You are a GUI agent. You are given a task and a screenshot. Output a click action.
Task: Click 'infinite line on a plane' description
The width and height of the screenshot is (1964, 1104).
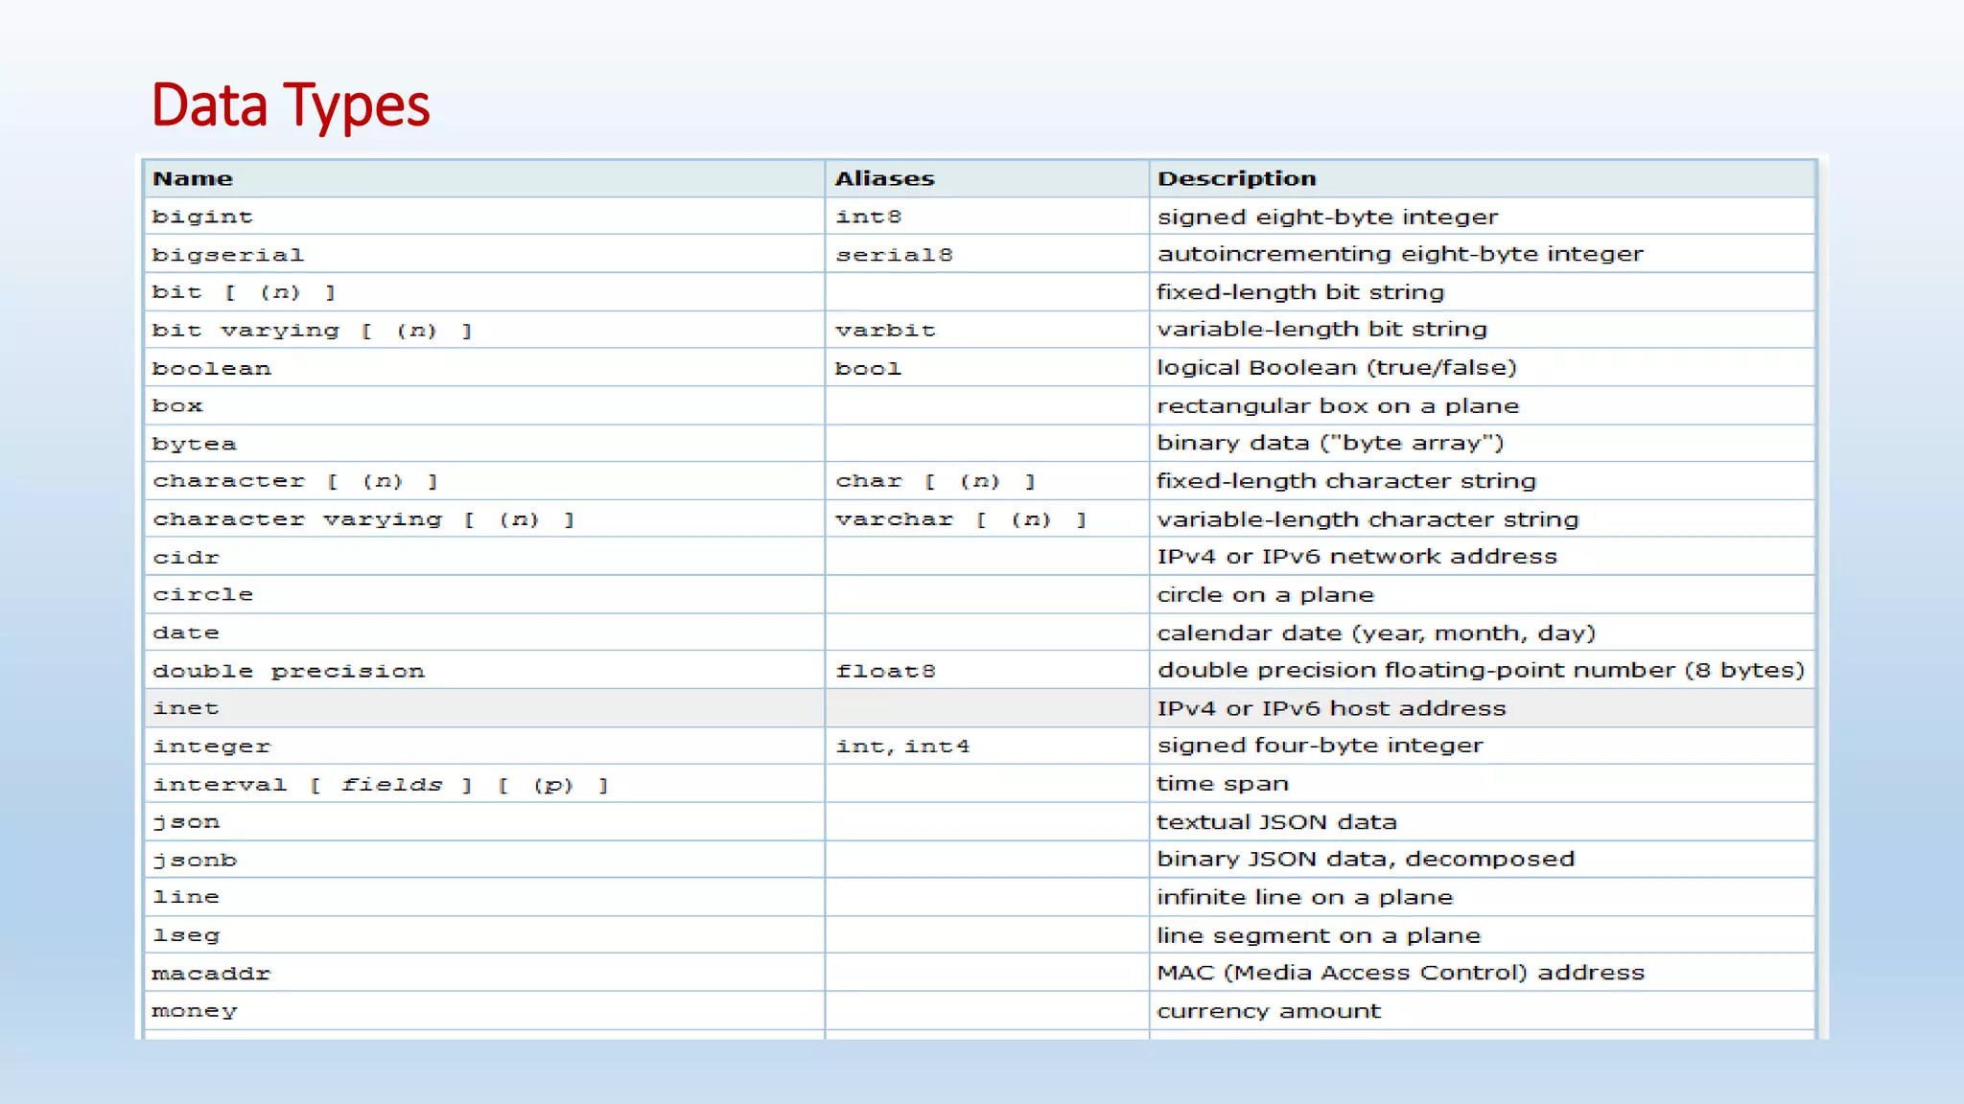[x=1304, y=897]
